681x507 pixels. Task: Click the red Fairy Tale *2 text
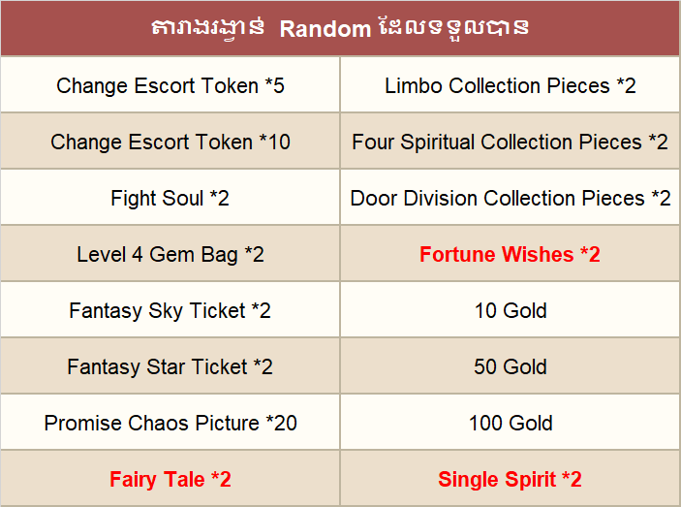click(x=170, y=479)
